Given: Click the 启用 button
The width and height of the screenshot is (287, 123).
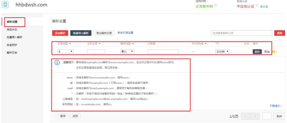Looking at the screenshot, I should coord(75,116).
